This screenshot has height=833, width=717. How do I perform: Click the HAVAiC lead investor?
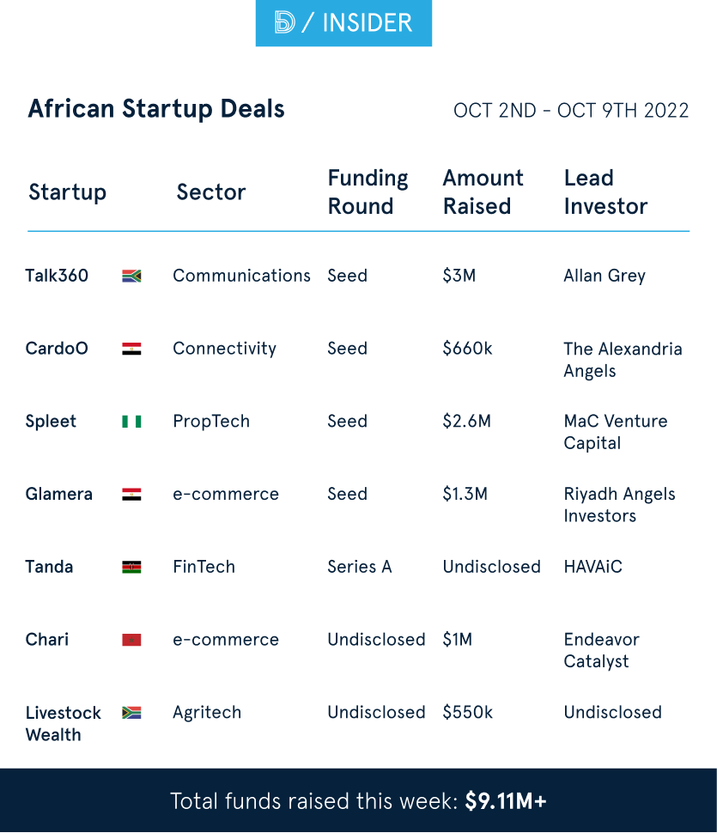click(x=592, y=567)
